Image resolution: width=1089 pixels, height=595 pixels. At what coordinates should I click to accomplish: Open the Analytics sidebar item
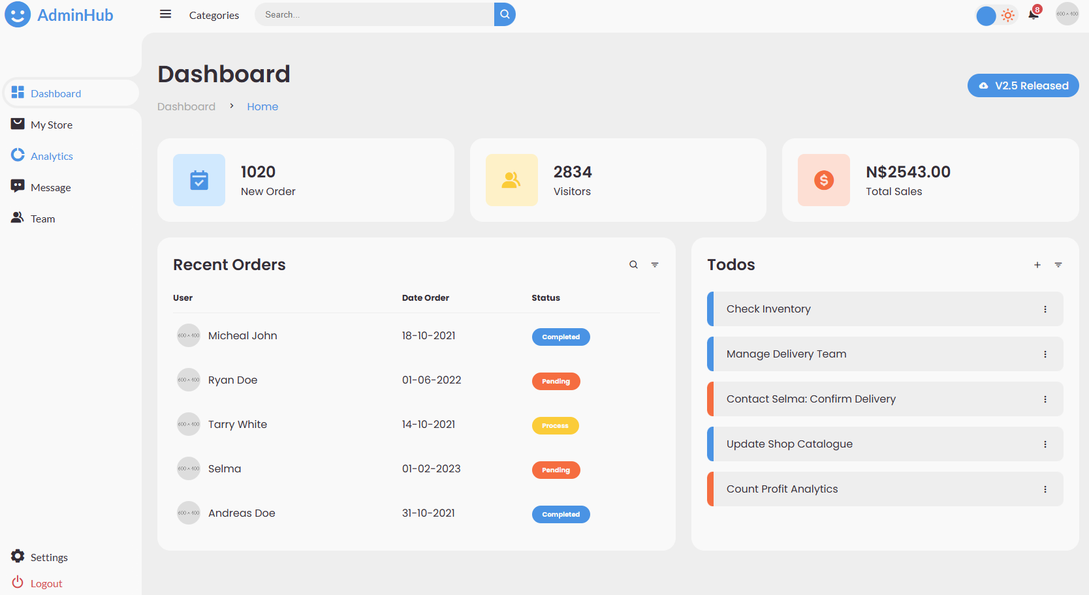(x=52, y=156)
